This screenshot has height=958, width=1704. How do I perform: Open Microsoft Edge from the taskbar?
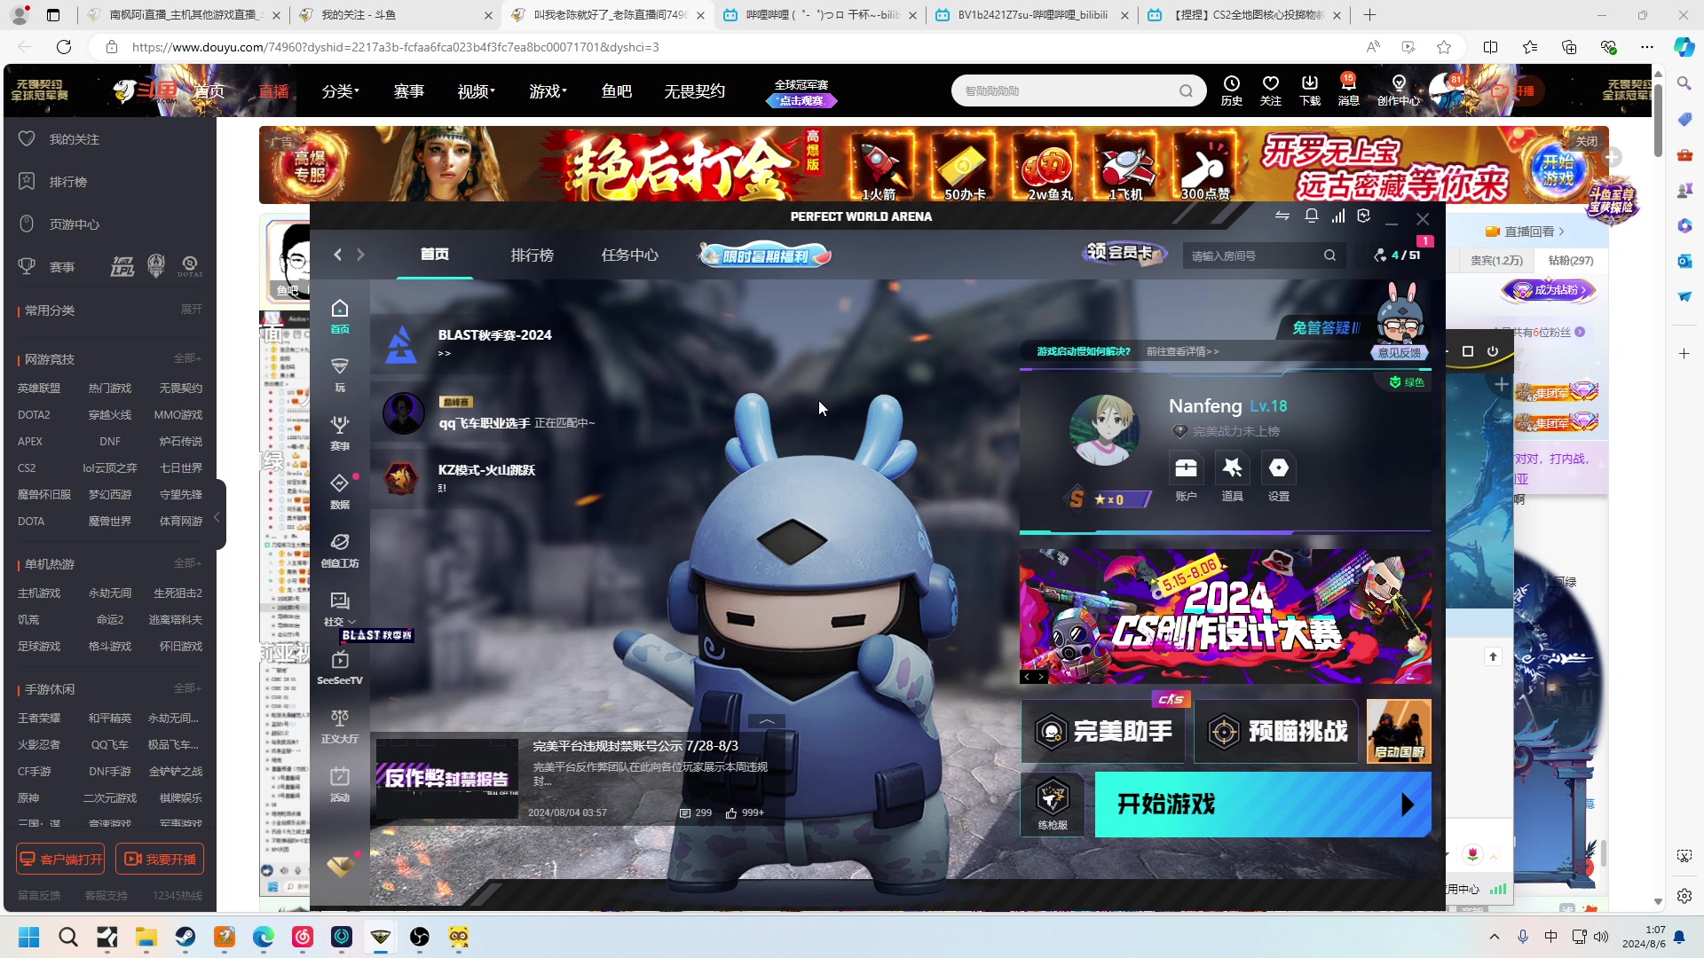coord(264,937)
